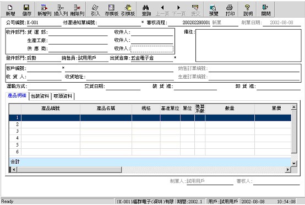Save the form with the 儲存 icon
The width and height of the screenshot is (305, 205).
point(26,10)
